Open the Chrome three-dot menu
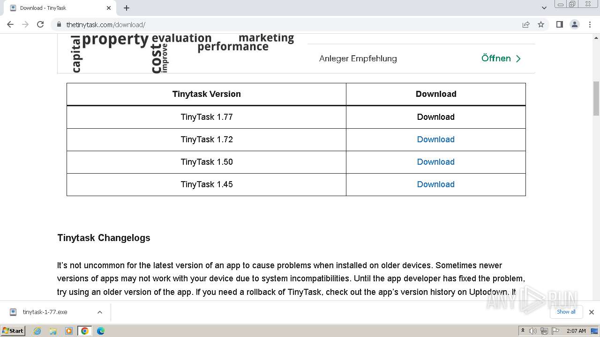Screen dimensions: 600x337 pos(589,24)
